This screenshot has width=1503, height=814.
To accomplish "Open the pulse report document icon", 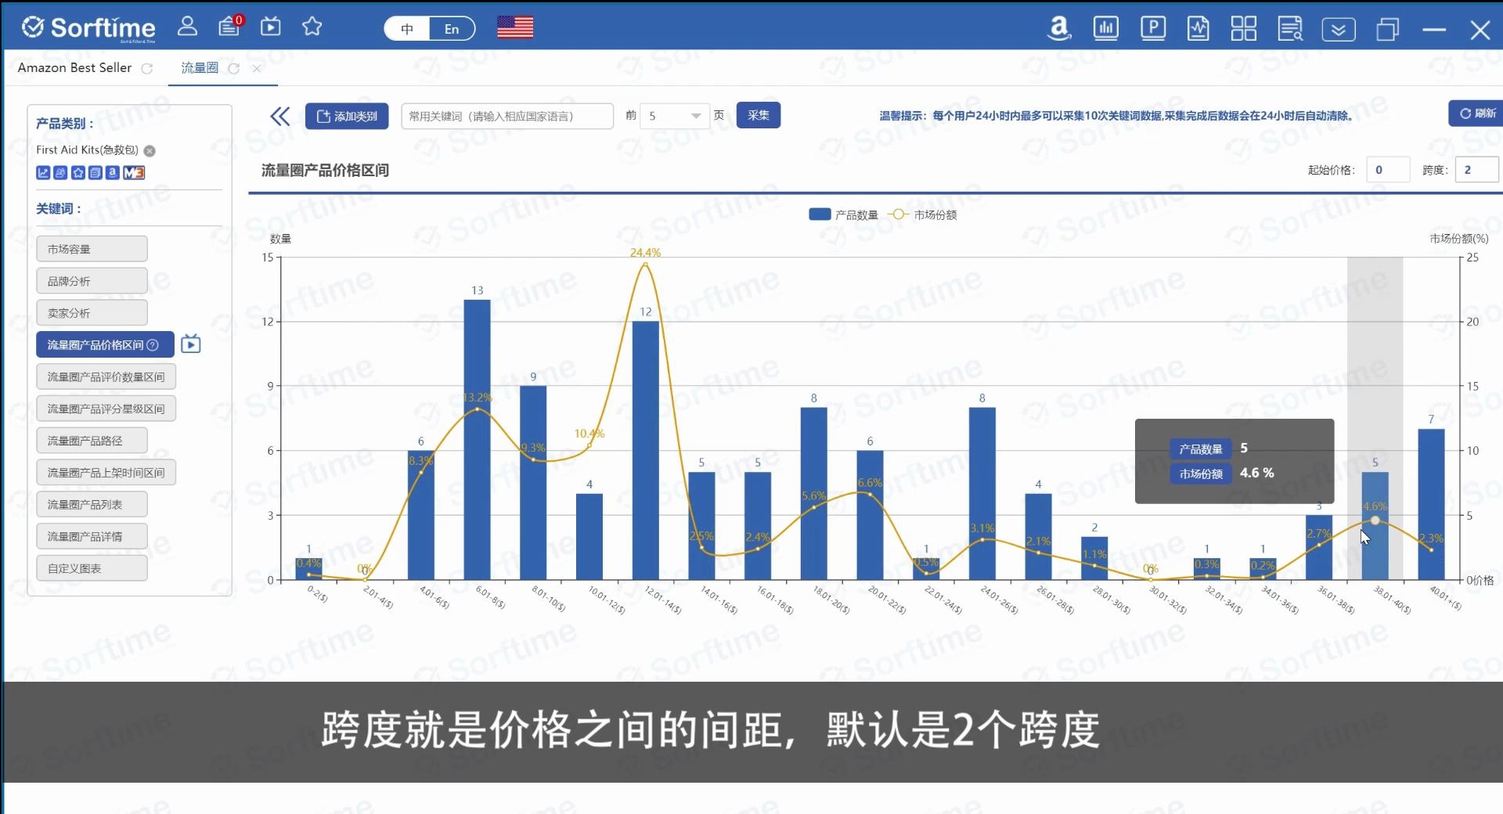I will click(1198, 29).
